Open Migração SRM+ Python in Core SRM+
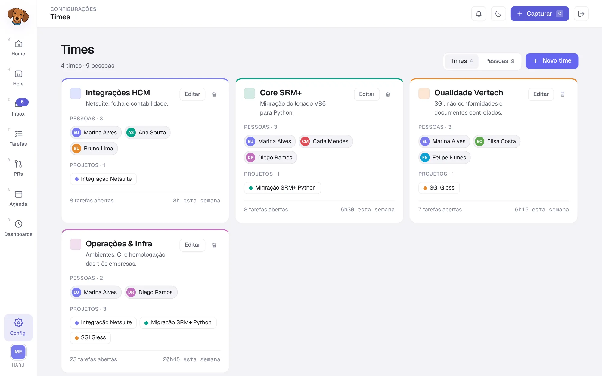Viewport: 602px width, 376px height. 282,188
